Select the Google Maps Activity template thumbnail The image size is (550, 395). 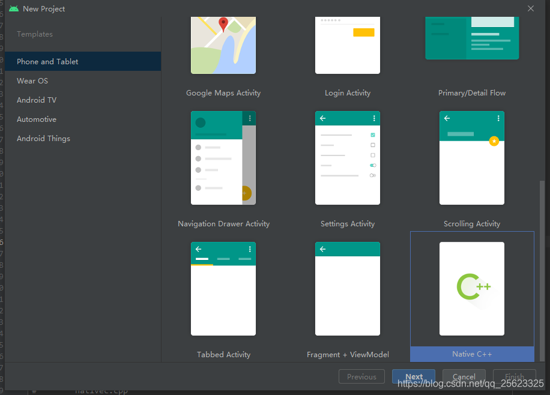(223, 45)
